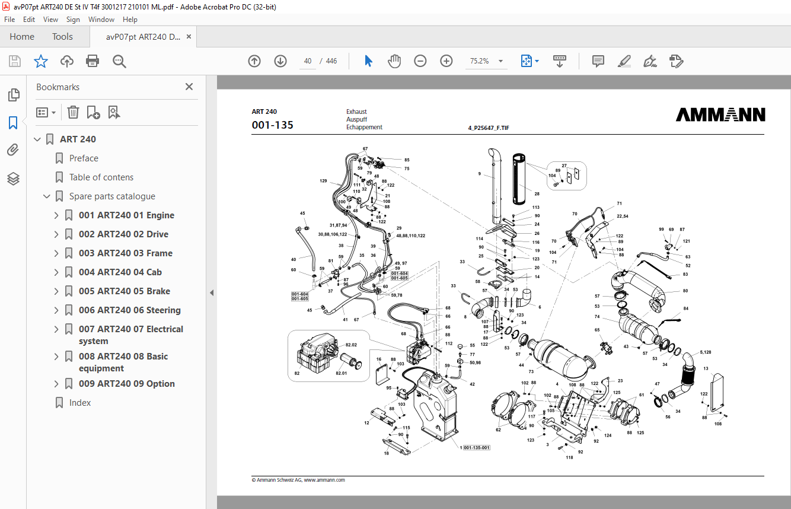Screen dimensions: 791x509
Task: Toggle the Bookmarks side panel icon
Action: pyautogui.click(x=13, y=123)
